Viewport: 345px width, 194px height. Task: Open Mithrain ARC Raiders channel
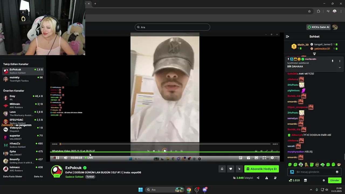click(x=23, y=106)
